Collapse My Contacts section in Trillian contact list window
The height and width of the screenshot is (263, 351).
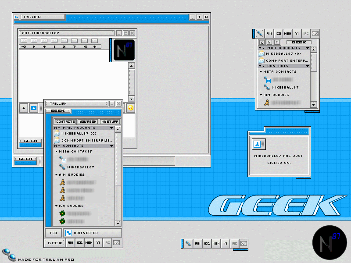[111, 146]
